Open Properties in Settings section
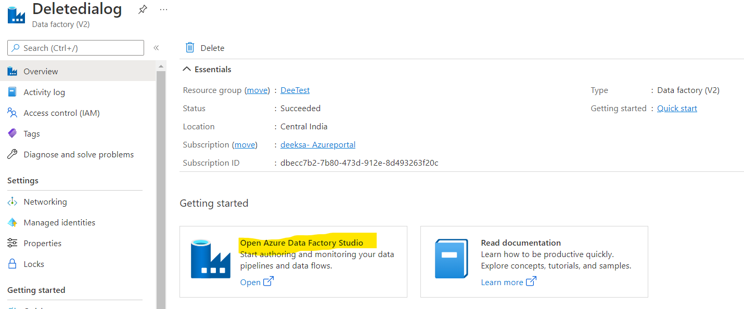Screen dimensions: 744x309 [x=78, y=243]
